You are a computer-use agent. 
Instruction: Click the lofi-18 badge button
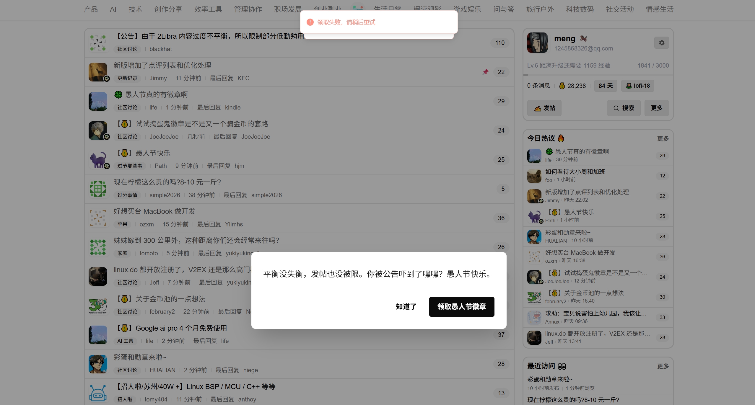pyautogui.click(x=637, y=86)
